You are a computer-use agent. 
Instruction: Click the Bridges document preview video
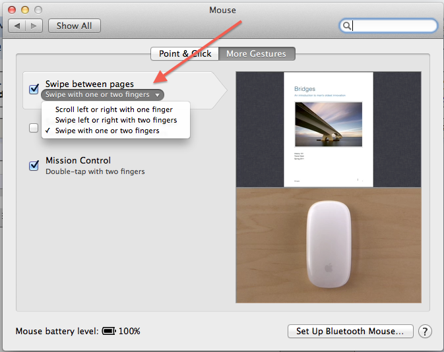click(x=329, y=129)
